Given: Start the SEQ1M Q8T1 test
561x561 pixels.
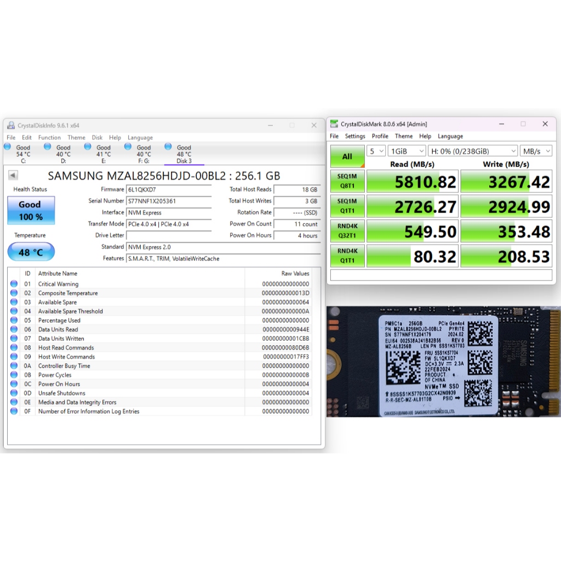Looking at the screenshot, I should click(347, 181).
